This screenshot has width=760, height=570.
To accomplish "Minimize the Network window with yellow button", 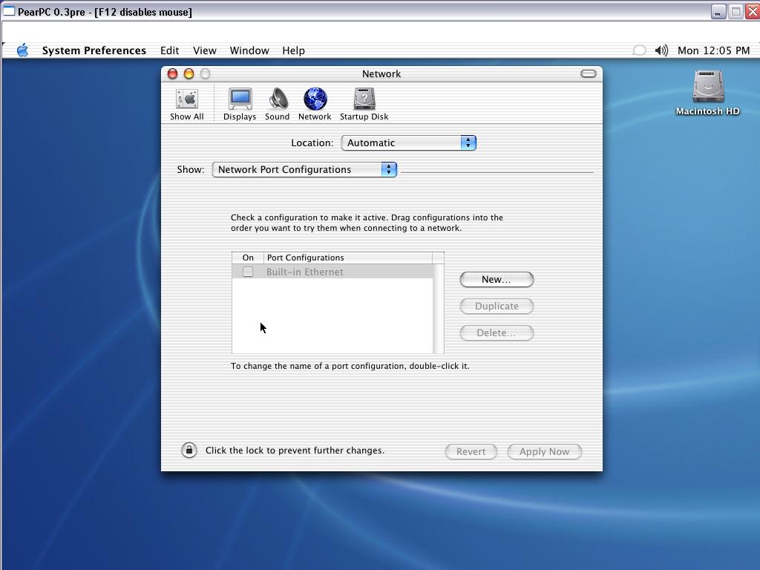I will [189, 73].
